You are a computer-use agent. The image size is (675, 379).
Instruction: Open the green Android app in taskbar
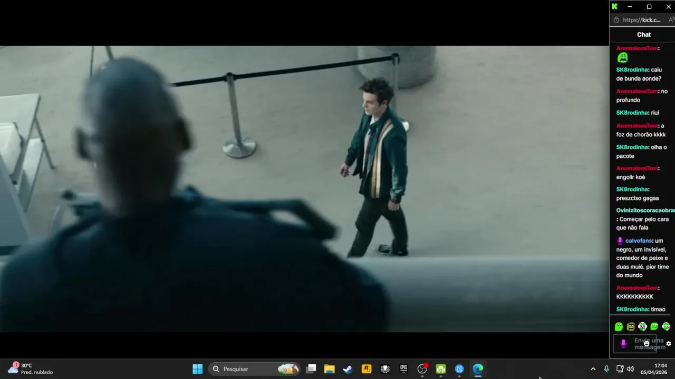click(x=441, y=369)
